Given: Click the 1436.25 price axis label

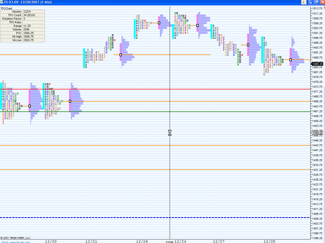Looking at the screenshot, I should (x=317, y=160).
